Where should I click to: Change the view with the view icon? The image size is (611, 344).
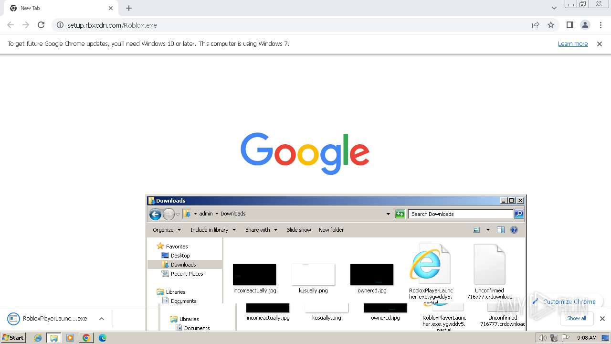tap(476, 230)
